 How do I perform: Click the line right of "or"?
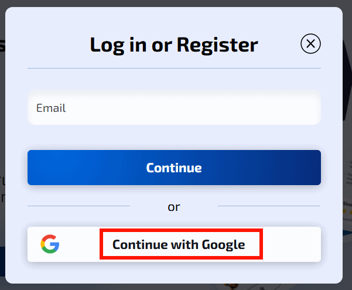(x=269, y=206)
